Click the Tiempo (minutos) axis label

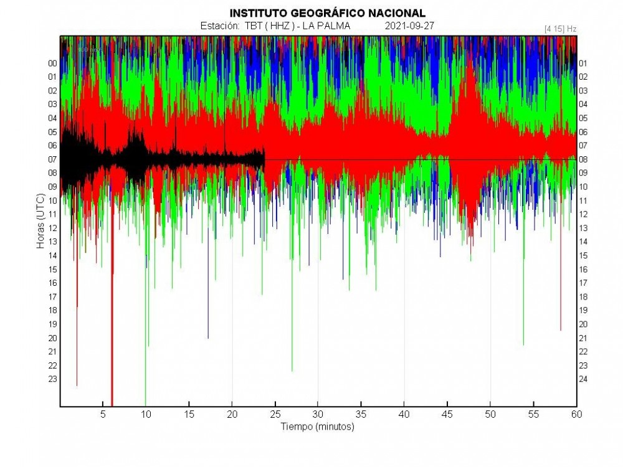point(318,427)
